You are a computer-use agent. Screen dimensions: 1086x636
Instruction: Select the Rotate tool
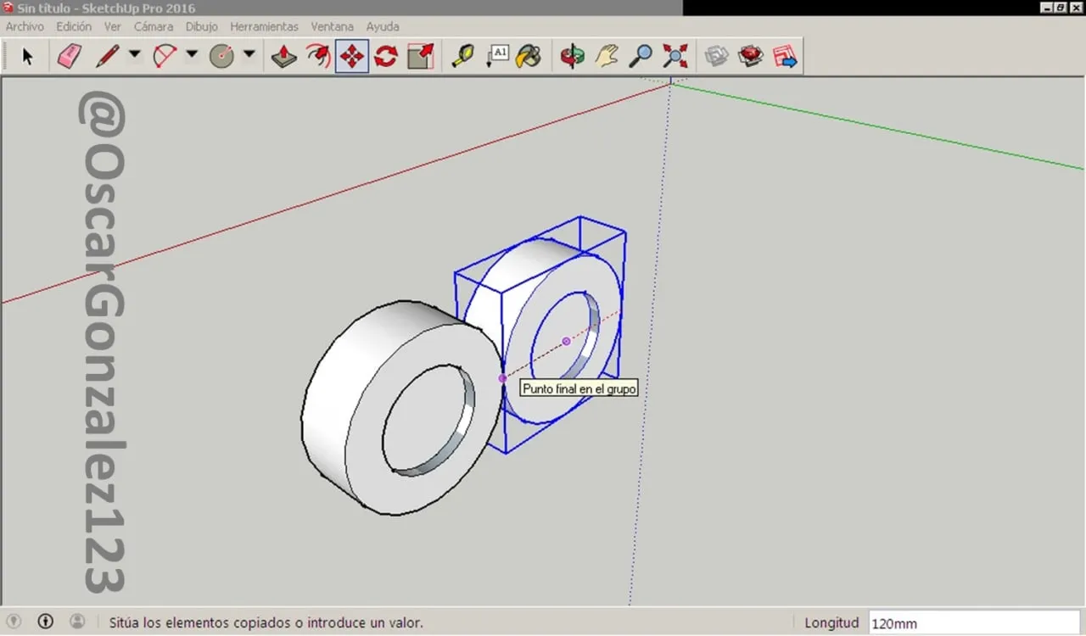[x=386, y=57]
